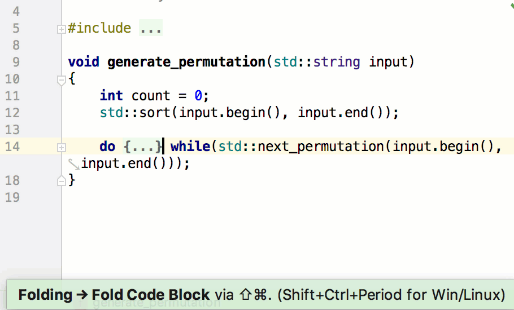Click the std::string parameter type
This screenshot has height=310, width=514.
click(x=317, y=62)
